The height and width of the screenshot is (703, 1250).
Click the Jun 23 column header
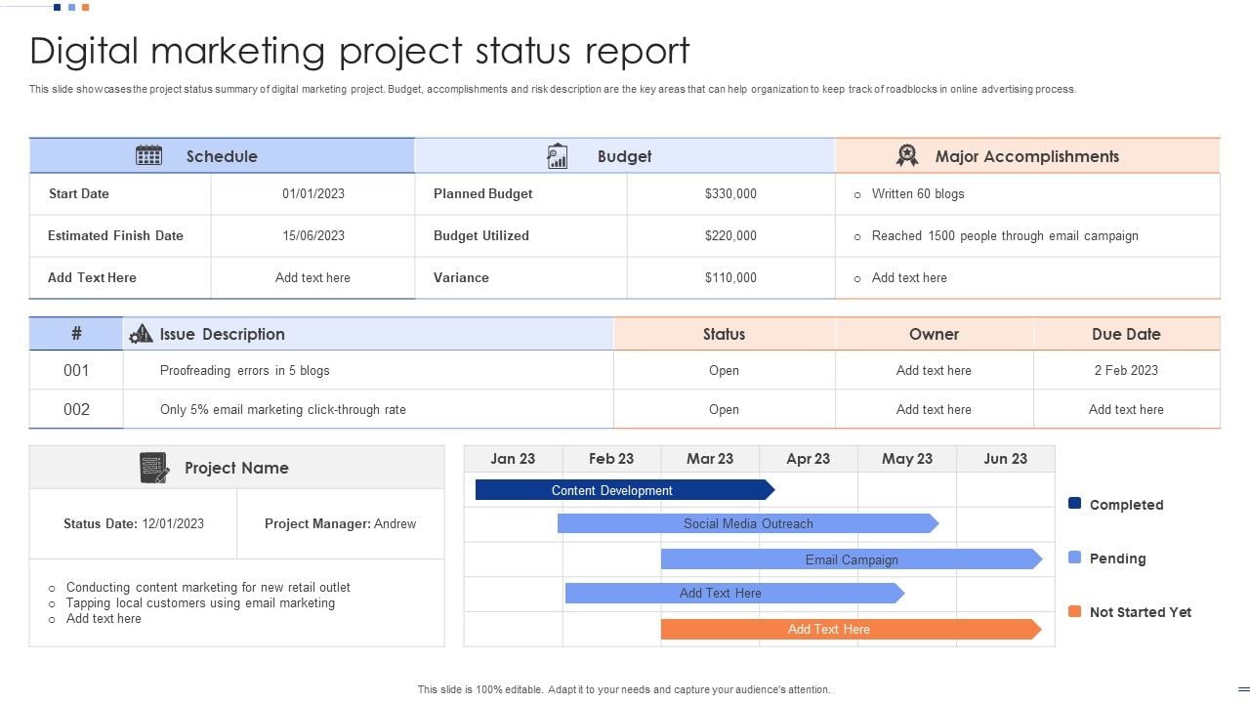(1005, 459)
